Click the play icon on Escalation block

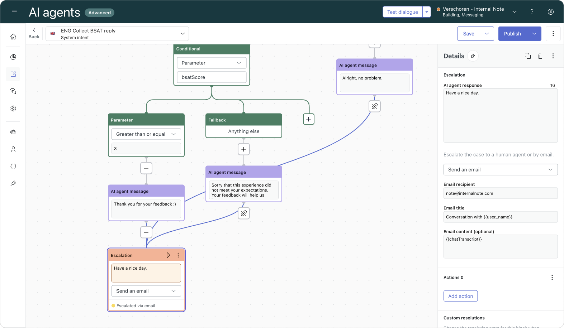(168, 255)
